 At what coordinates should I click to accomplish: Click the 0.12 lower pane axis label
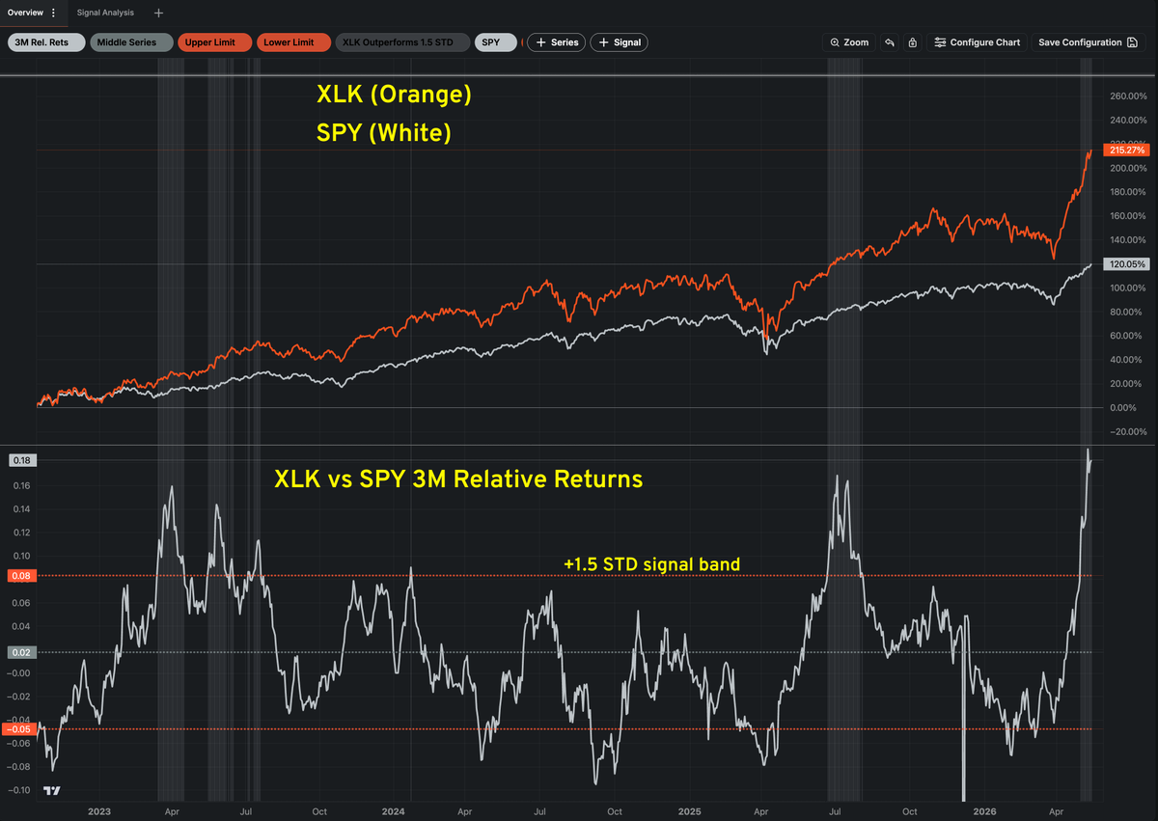22,533
